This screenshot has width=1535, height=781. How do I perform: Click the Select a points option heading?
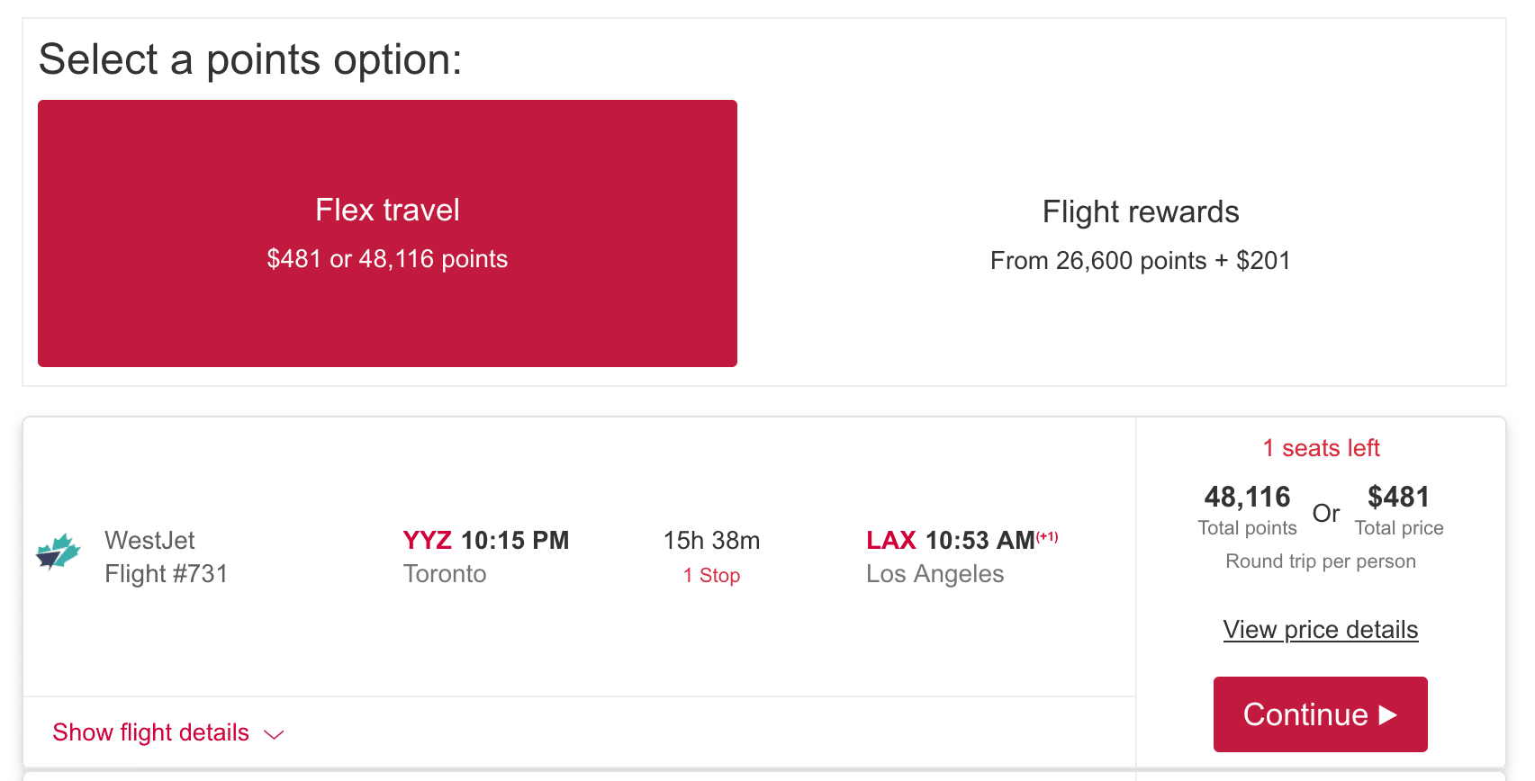250,60
